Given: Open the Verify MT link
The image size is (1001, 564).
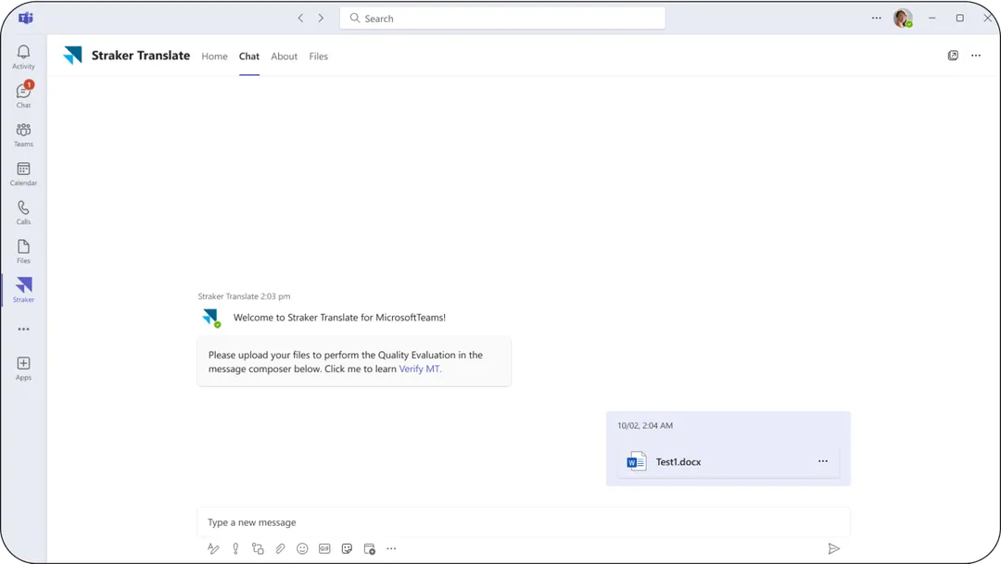Looking at the screenshot, I should point(419,369).
